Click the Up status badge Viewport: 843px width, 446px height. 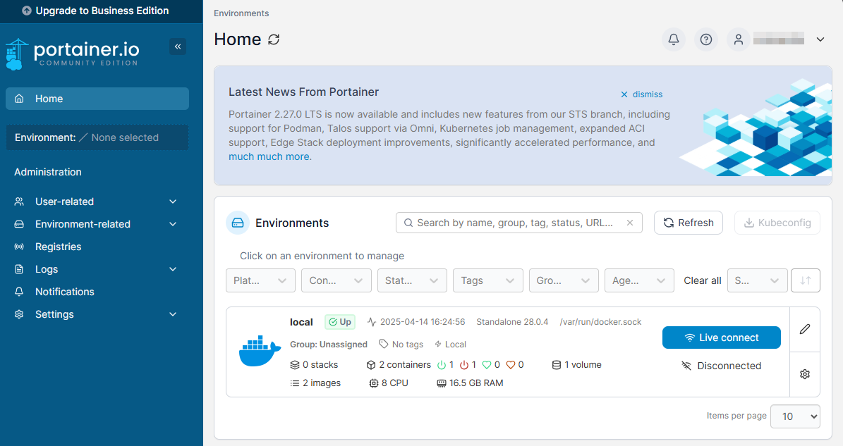(340, 322)
